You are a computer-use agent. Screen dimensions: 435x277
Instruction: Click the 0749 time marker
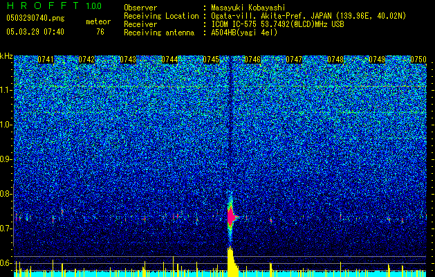(x=377, y=60)
